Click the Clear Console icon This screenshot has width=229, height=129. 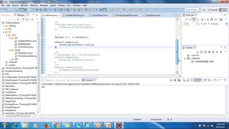pyautogui.click(x=184, y=80)
